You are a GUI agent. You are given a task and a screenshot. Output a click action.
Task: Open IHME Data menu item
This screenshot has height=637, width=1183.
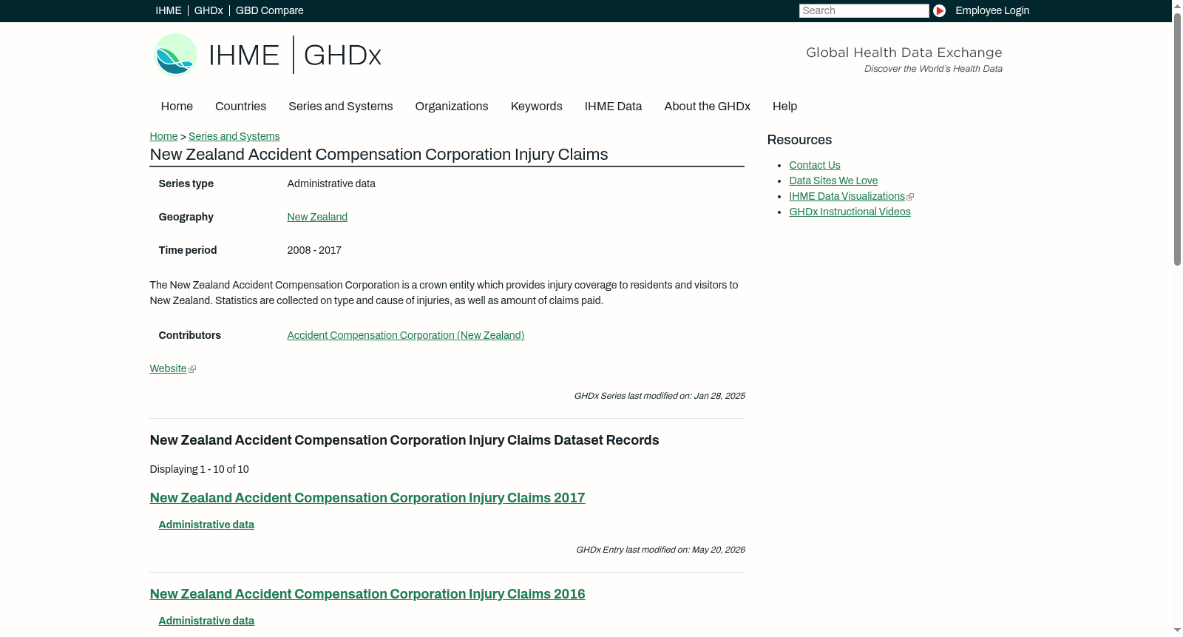point(613,107)
